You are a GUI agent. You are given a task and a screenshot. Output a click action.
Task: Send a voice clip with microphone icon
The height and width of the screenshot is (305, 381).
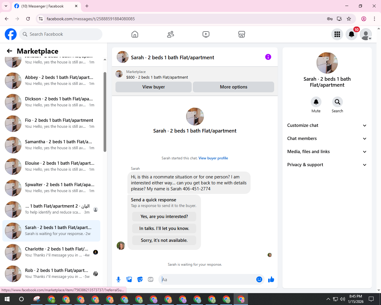pyautogui.click(x=118, y=279)
